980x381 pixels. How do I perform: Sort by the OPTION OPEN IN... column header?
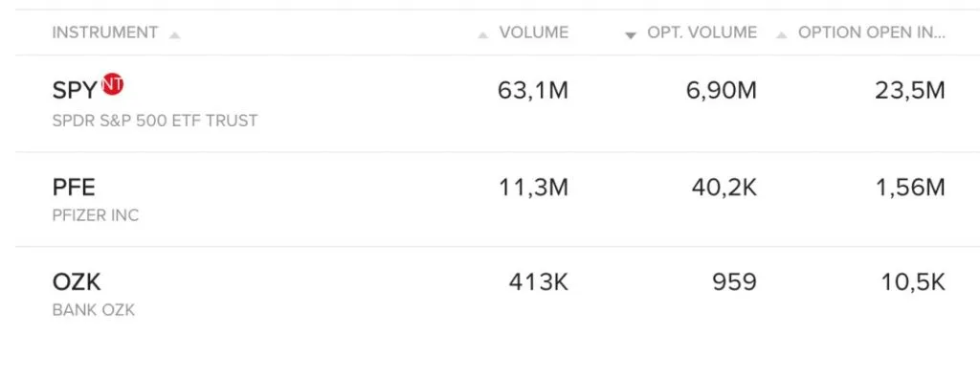click(x=871, y=33)
